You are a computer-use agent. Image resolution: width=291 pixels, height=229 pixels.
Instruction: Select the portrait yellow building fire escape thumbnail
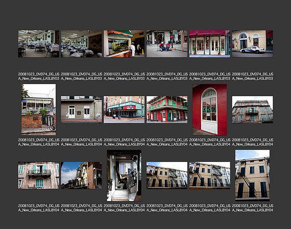pos(252,176)
